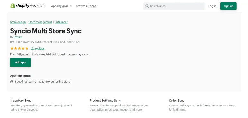Viewport: 248px width, 118px height.
Task: Click the shopify app store wordmark
Action: [30, 6]
